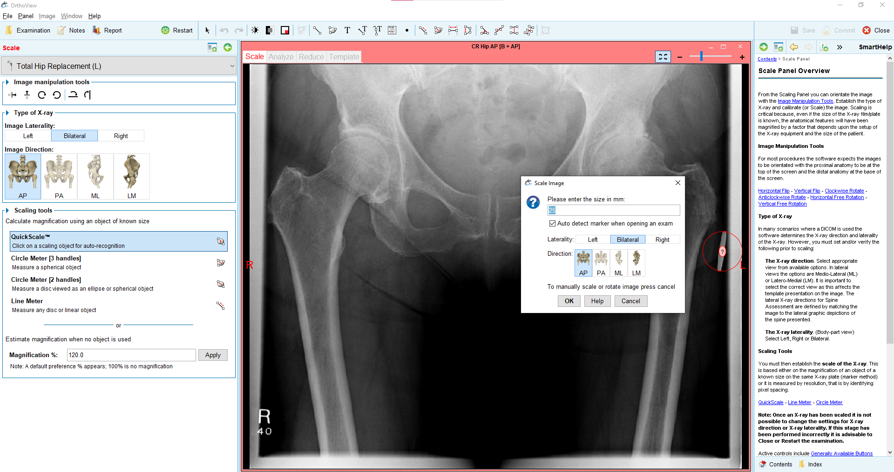The height and width of the screenshot is (472, 894).
Task: Activate the QuickScale auto-recognition icon
Action: tap(220, 241)
